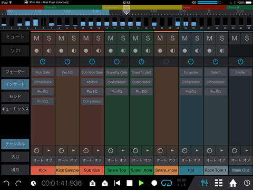This screenshot has width=253, height=190.
Task: Enable inserts power on Snare Sample channel
Action: [x=166, y=62]
